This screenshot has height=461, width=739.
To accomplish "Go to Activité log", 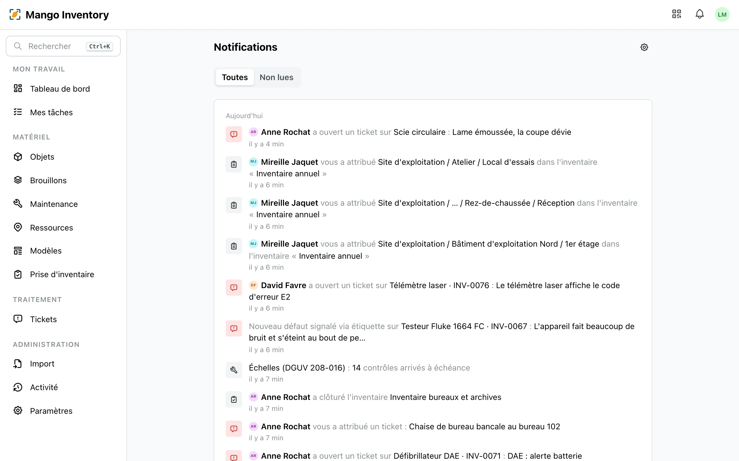I will (63, 387).
